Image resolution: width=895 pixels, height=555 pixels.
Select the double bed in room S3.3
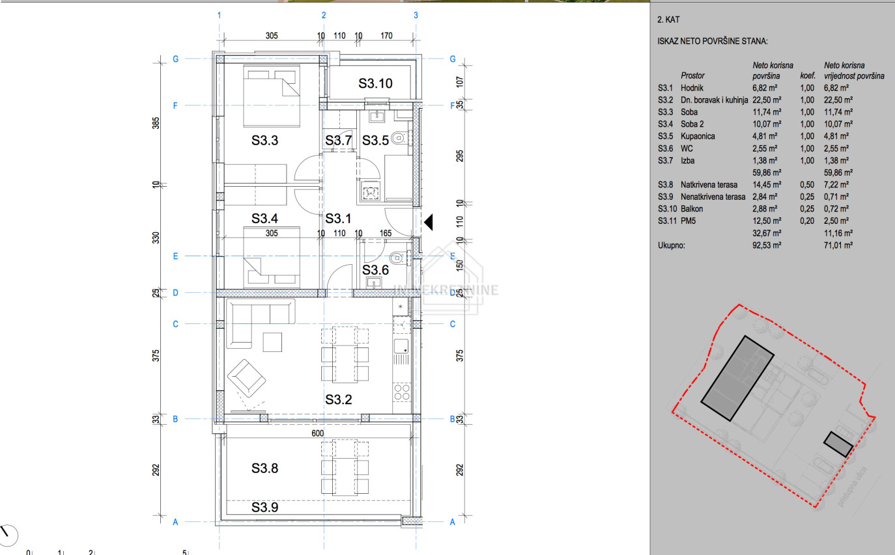point(272,96)
